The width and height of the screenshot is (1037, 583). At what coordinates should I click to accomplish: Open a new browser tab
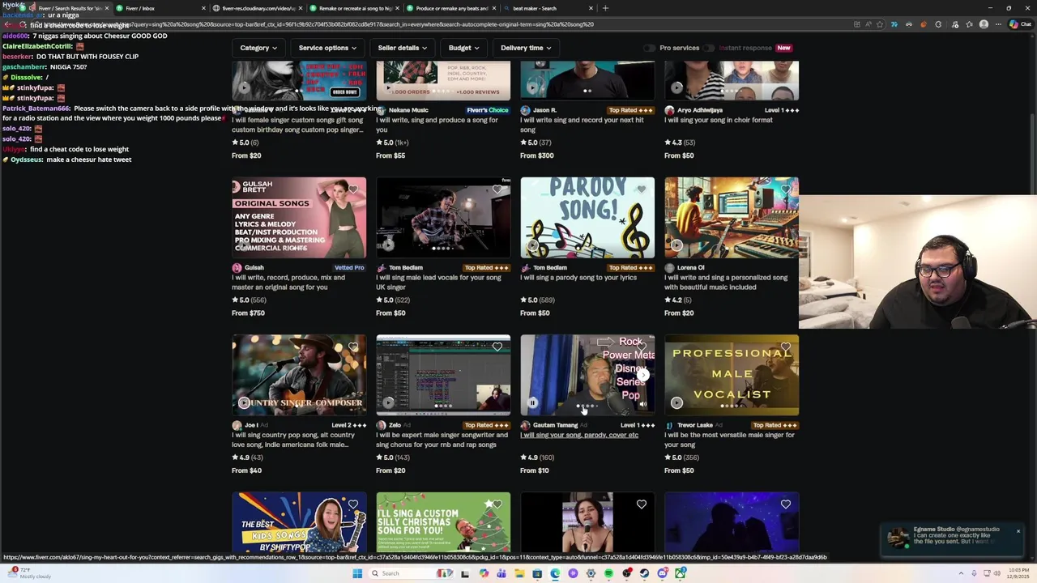click(x=605, y=8)
